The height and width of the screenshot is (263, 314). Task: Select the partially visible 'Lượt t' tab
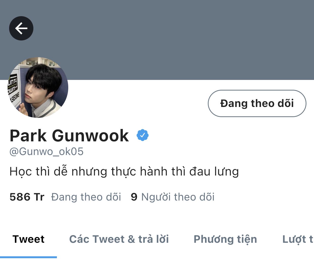[298, 239]
